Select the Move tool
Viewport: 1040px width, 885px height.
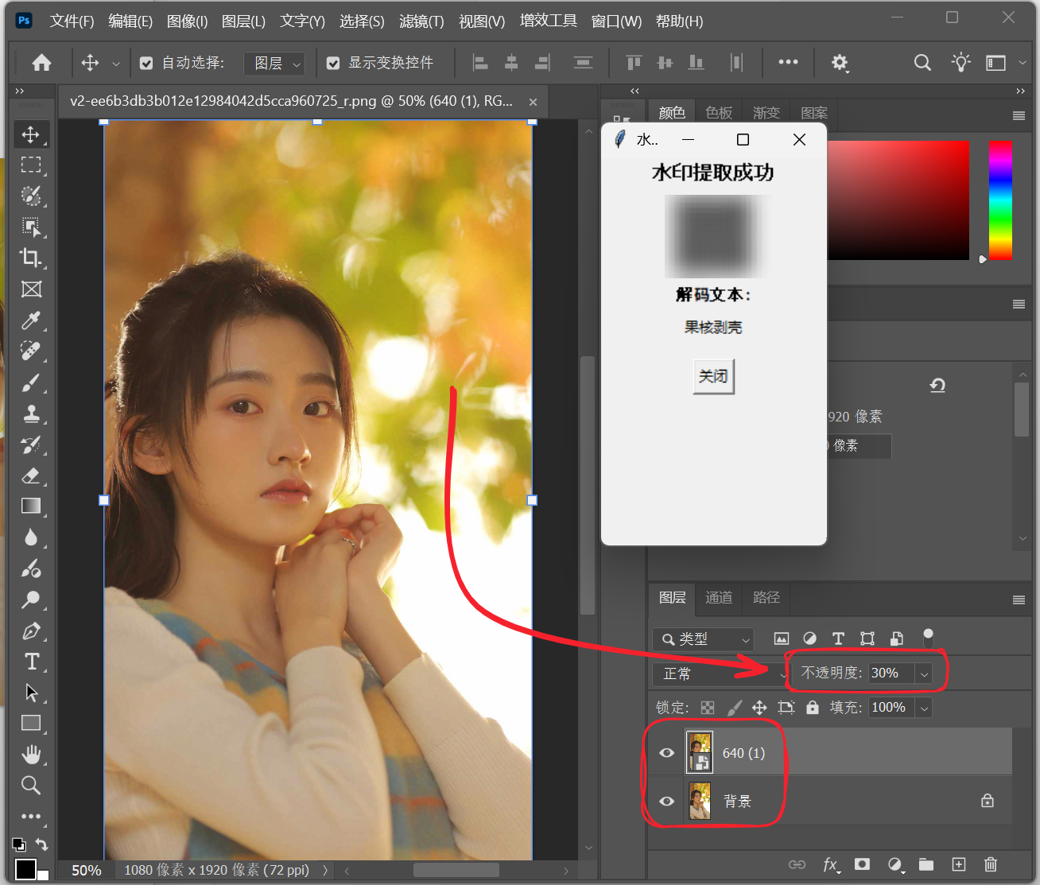click(x=32, y=134)
